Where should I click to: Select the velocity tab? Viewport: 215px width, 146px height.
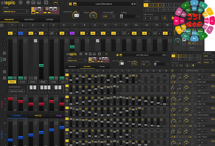38,115
